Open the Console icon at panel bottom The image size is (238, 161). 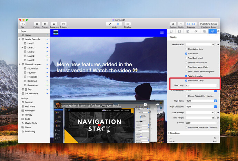[171, 138]
